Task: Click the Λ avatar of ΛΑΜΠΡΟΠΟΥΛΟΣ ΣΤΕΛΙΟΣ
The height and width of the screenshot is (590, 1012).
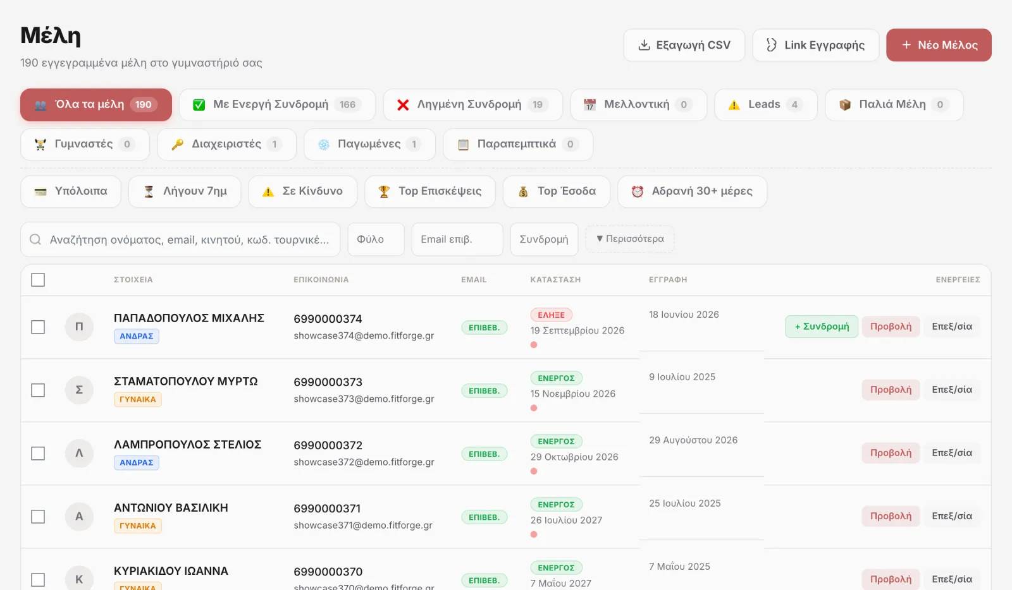Action: click(79, 453)
